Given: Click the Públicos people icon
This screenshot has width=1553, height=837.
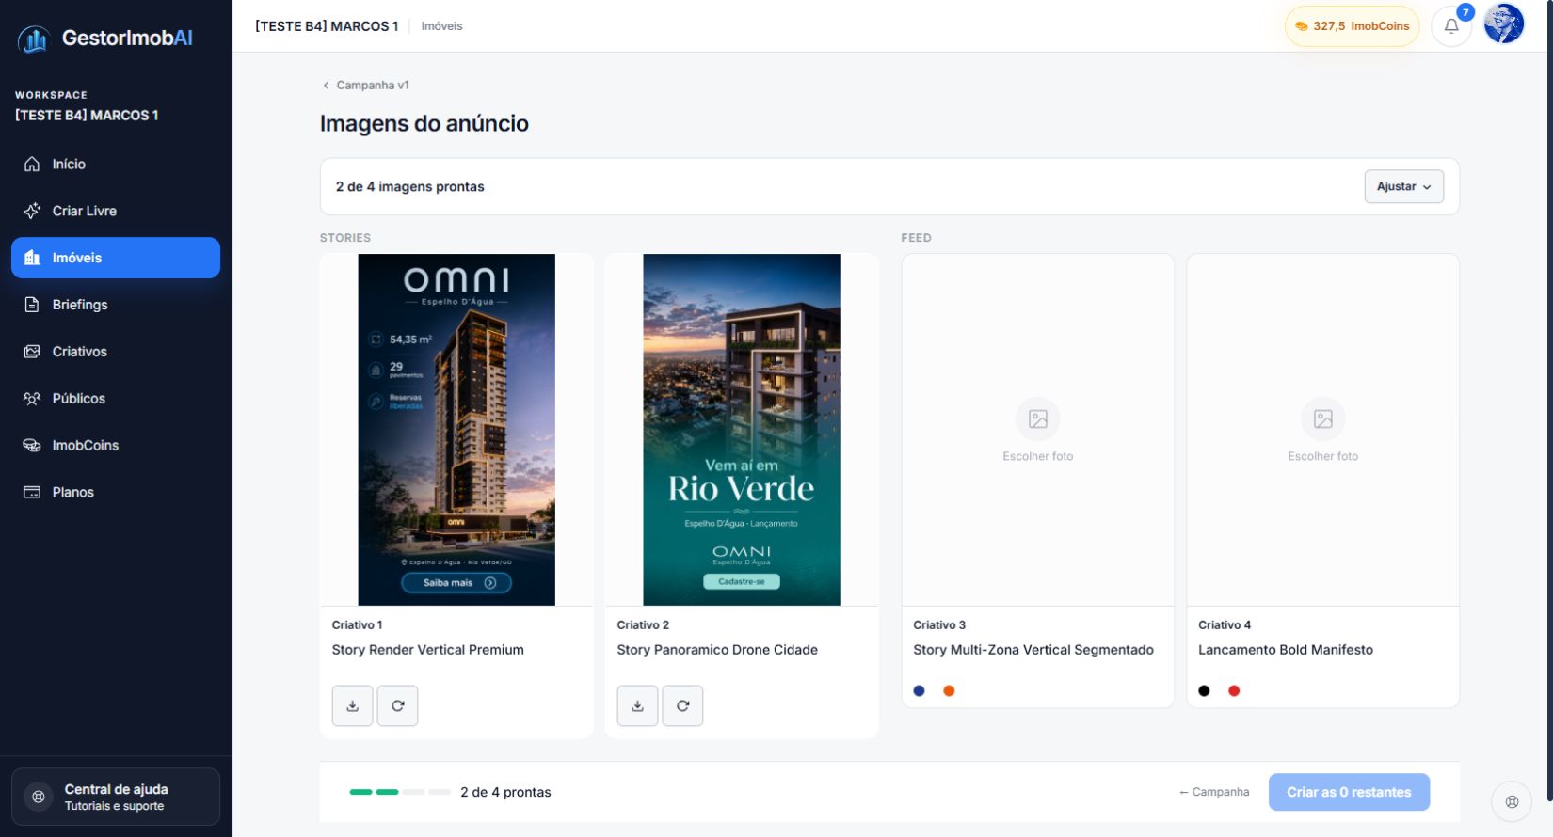Looking at the screenshot, I should coord(32,399).
